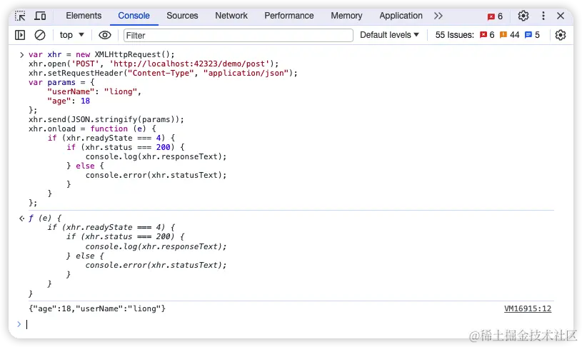Open the Network tab
The height and width of the screenshot is (347, 582).
231,16
